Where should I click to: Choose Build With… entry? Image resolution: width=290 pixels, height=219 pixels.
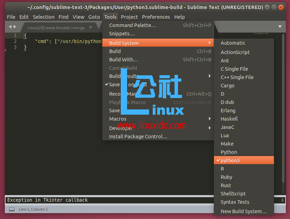click(x=158, y=60)
